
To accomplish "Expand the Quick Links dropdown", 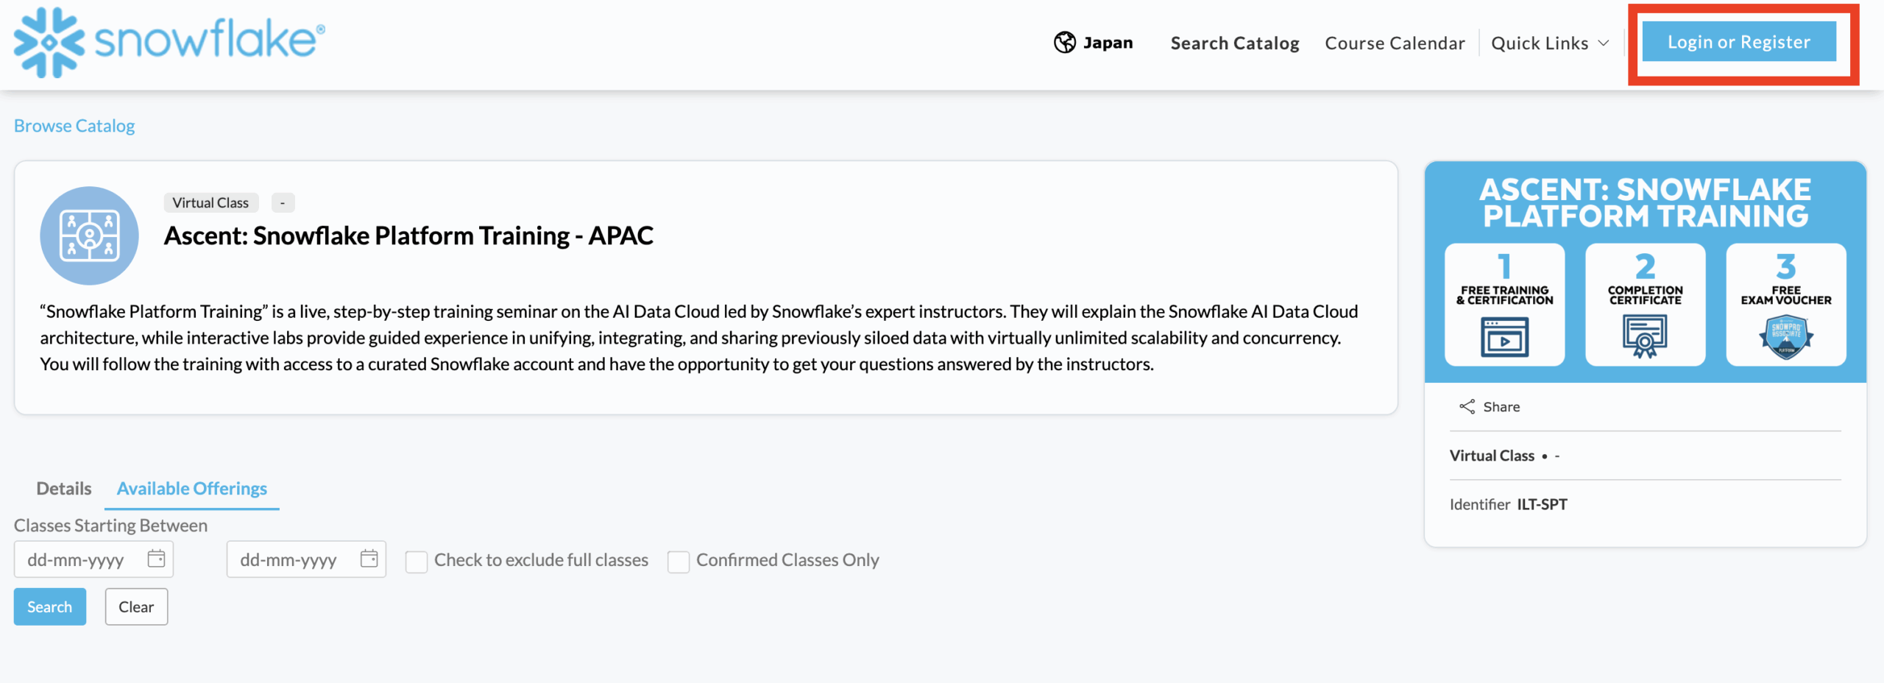I will [x=1549, y=43].
